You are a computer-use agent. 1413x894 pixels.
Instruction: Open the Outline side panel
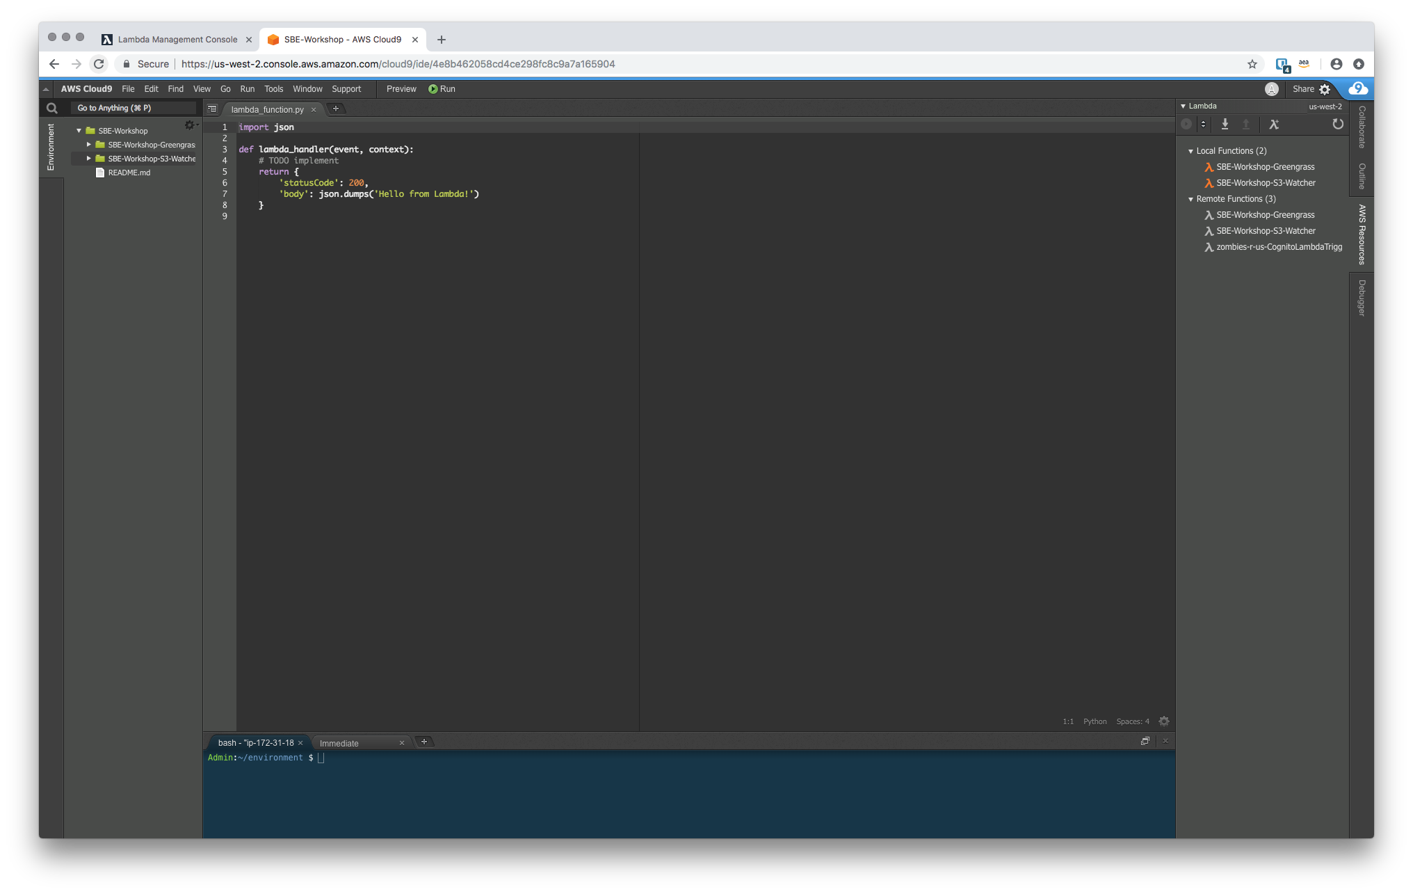coord(1362,176)
